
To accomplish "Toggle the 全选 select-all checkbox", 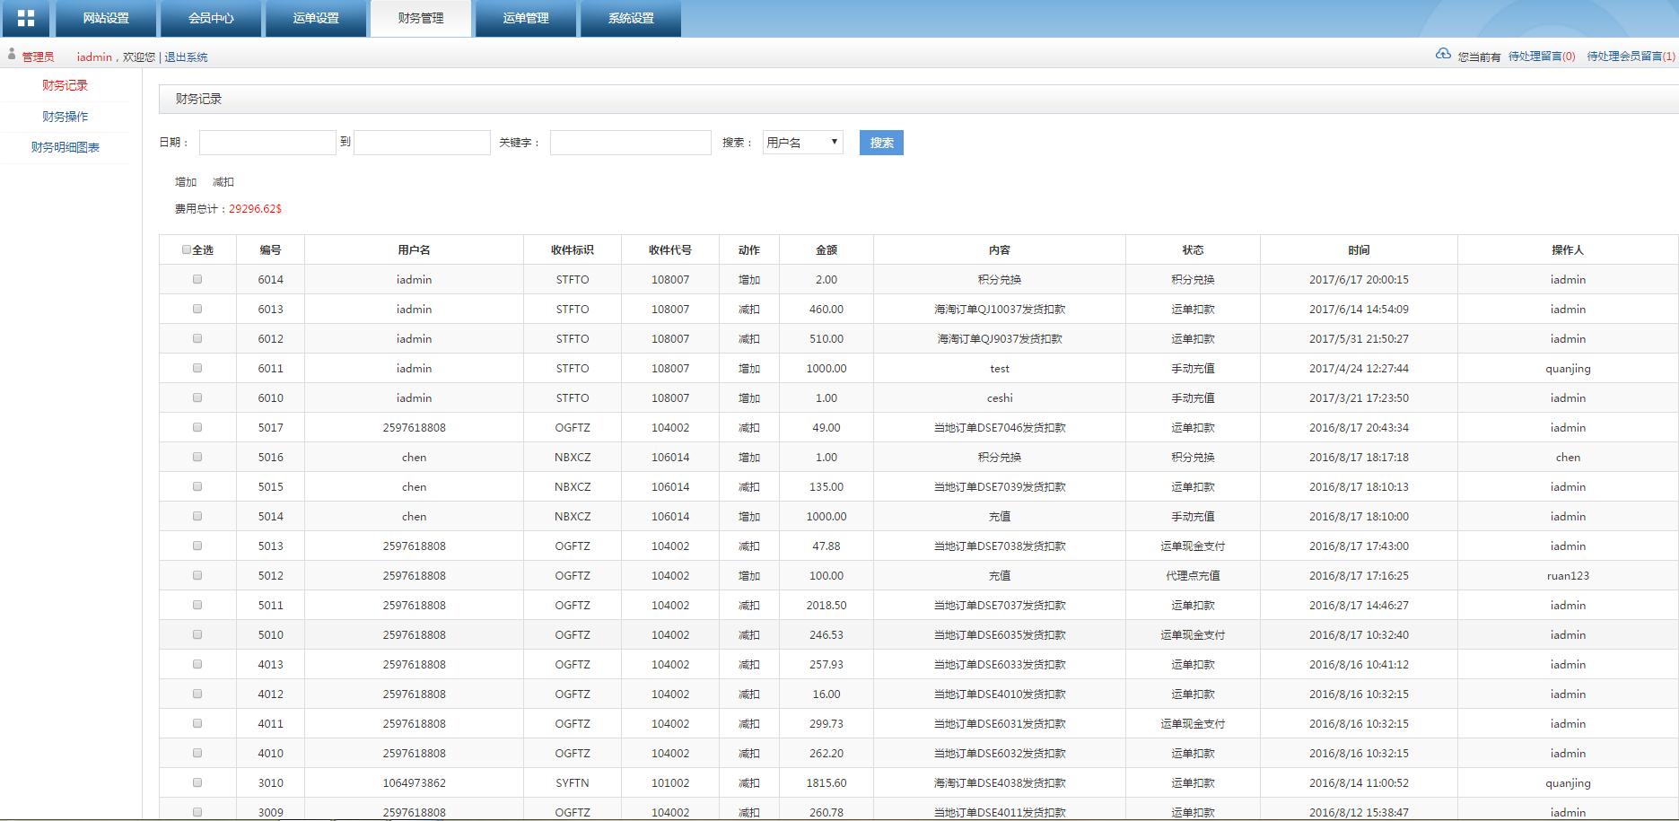I will (x=187, y=249).
